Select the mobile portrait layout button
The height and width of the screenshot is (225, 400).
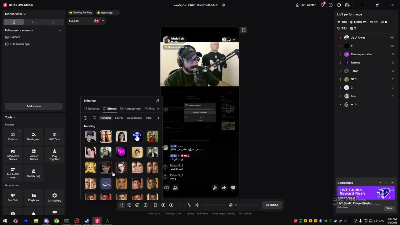click(13, 22)
